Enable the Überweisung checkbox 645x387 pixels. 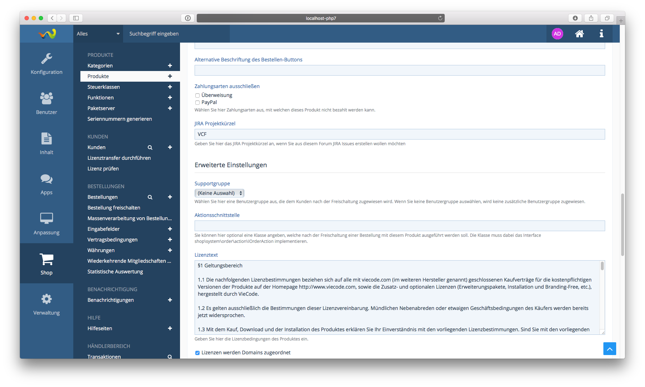click(197, 96)
